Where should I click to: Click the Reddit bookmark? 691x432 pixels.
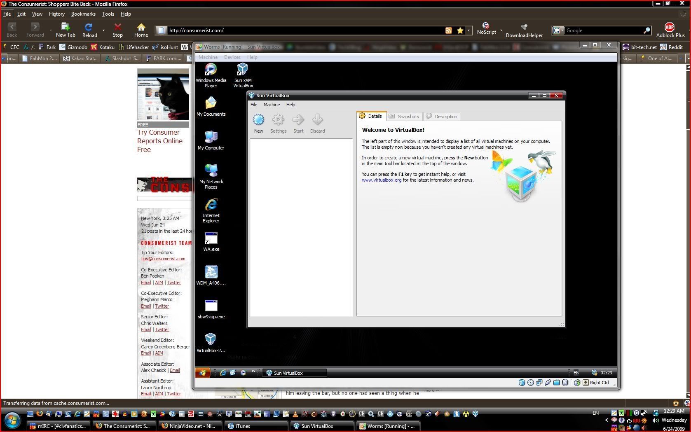672,47
